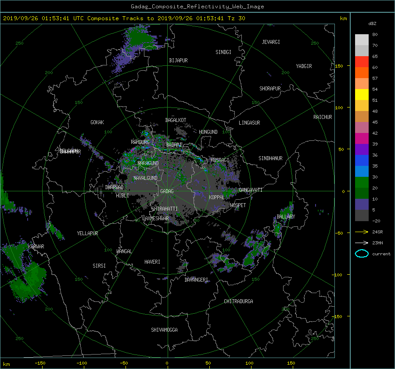Click the 0 right axis tick label
Image resolution: width=395 pixels, height=369 pixels.
click(343, 192)
